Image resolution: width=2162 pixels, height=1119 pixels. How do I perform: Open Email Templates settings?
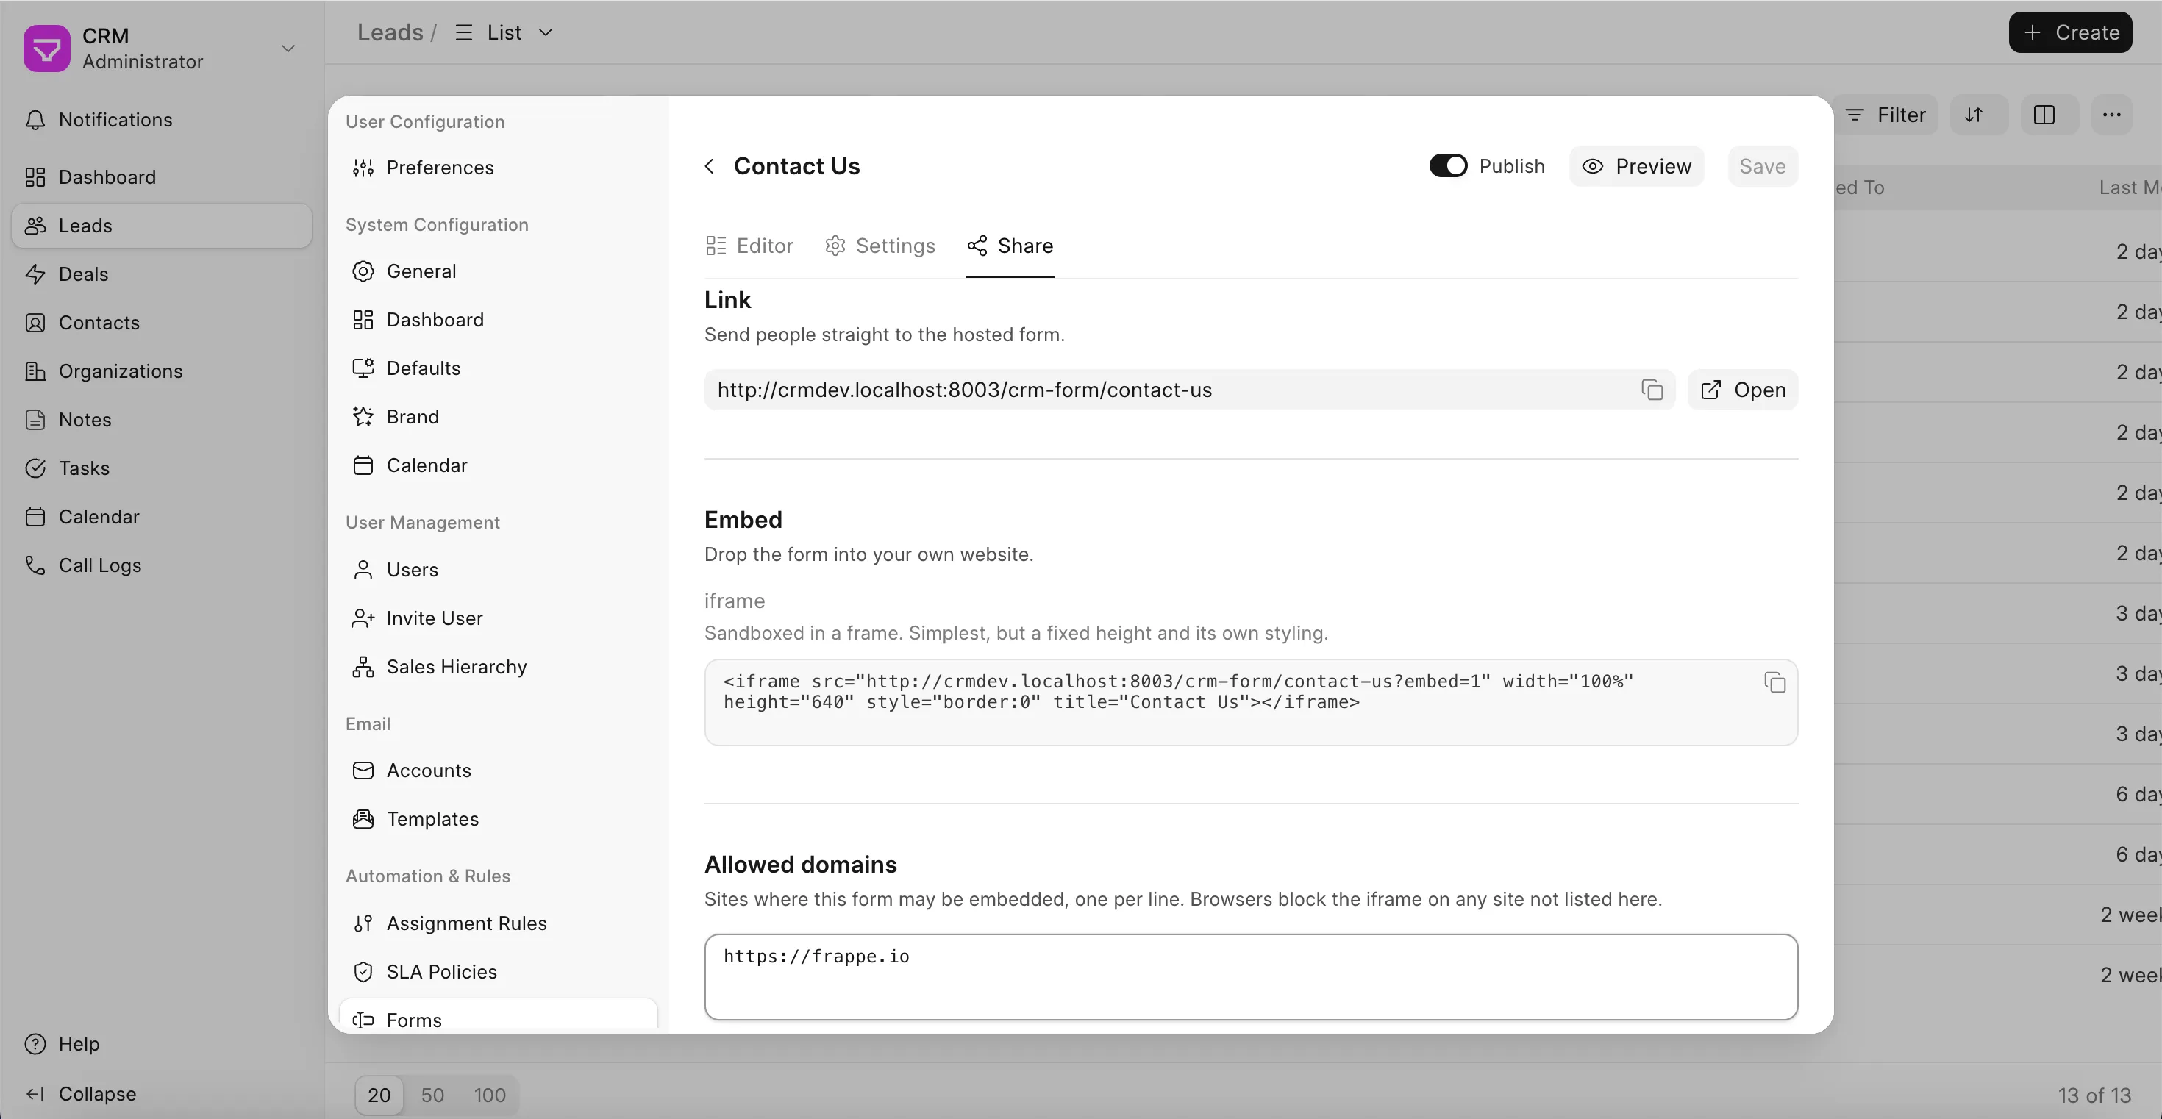[x=499, y=820]
